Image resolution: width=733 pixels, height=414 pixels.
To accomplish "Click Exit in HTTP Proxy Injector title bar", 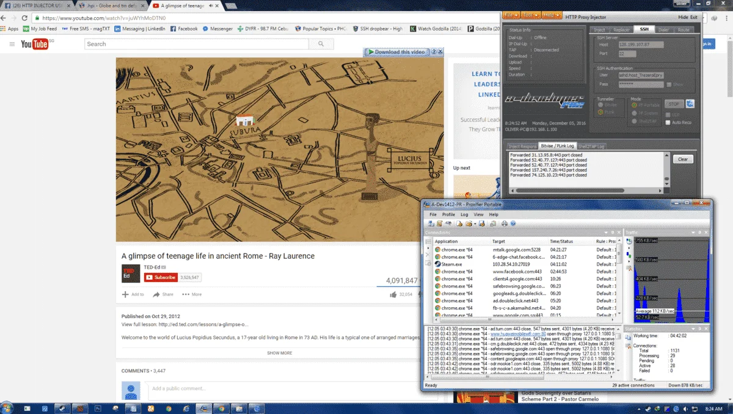I will pyautogui.click(x=694, y=17).
